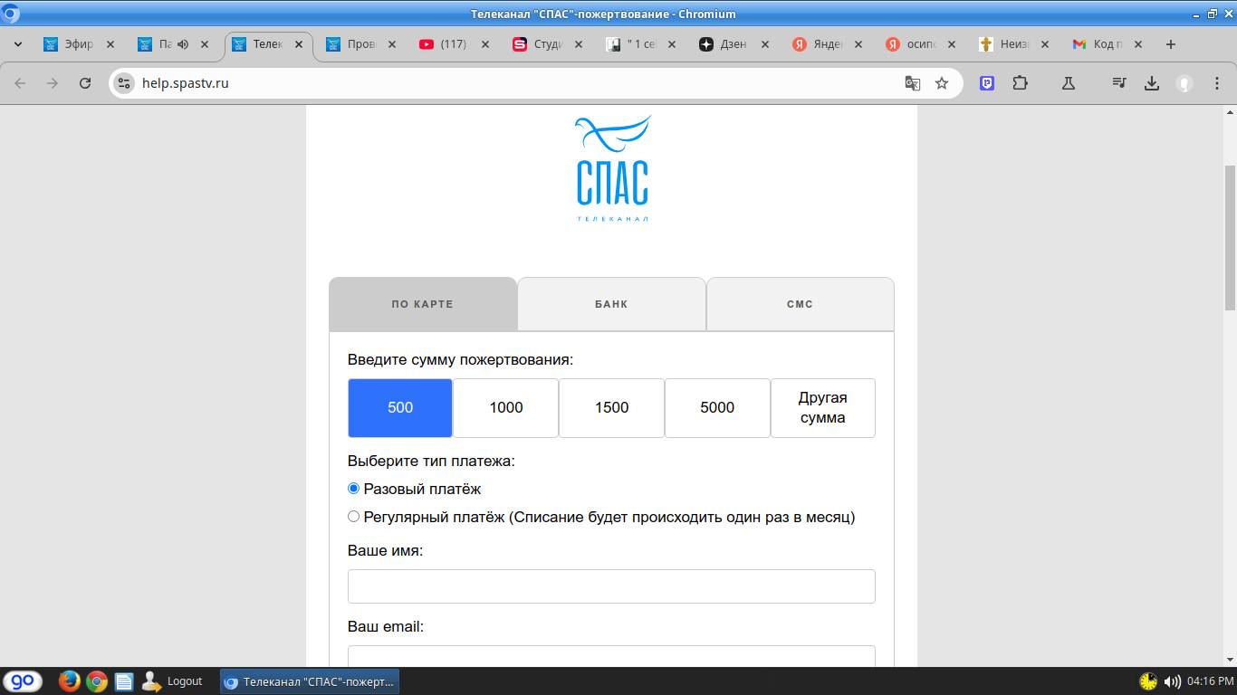Mute the audio-playing tab speaker icon
The image size is (1237, 695).
click(182, 44)
